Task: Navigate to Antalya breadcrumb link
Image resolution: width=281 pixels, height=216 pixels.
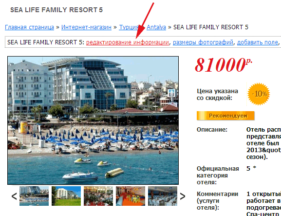Action: point(156,27)
